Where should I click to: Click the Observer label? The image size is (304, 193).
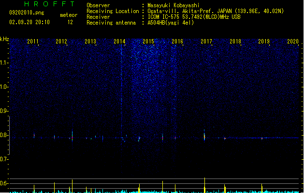[98, 5]
